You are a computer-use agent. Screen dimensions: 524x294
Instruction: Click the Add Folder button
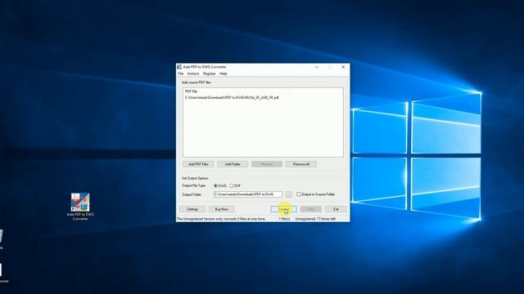[233, 164]
